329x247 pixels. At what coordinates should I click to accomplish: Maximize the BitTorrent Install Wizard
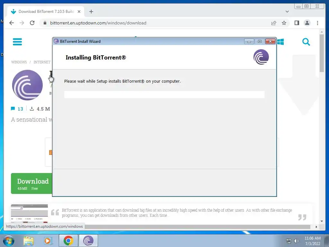click(260, 41)
